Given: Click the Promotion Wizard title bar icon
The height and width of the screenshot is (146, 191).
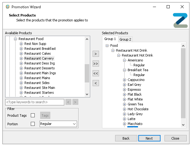Looking at the screenshot, I should point(7,7).
